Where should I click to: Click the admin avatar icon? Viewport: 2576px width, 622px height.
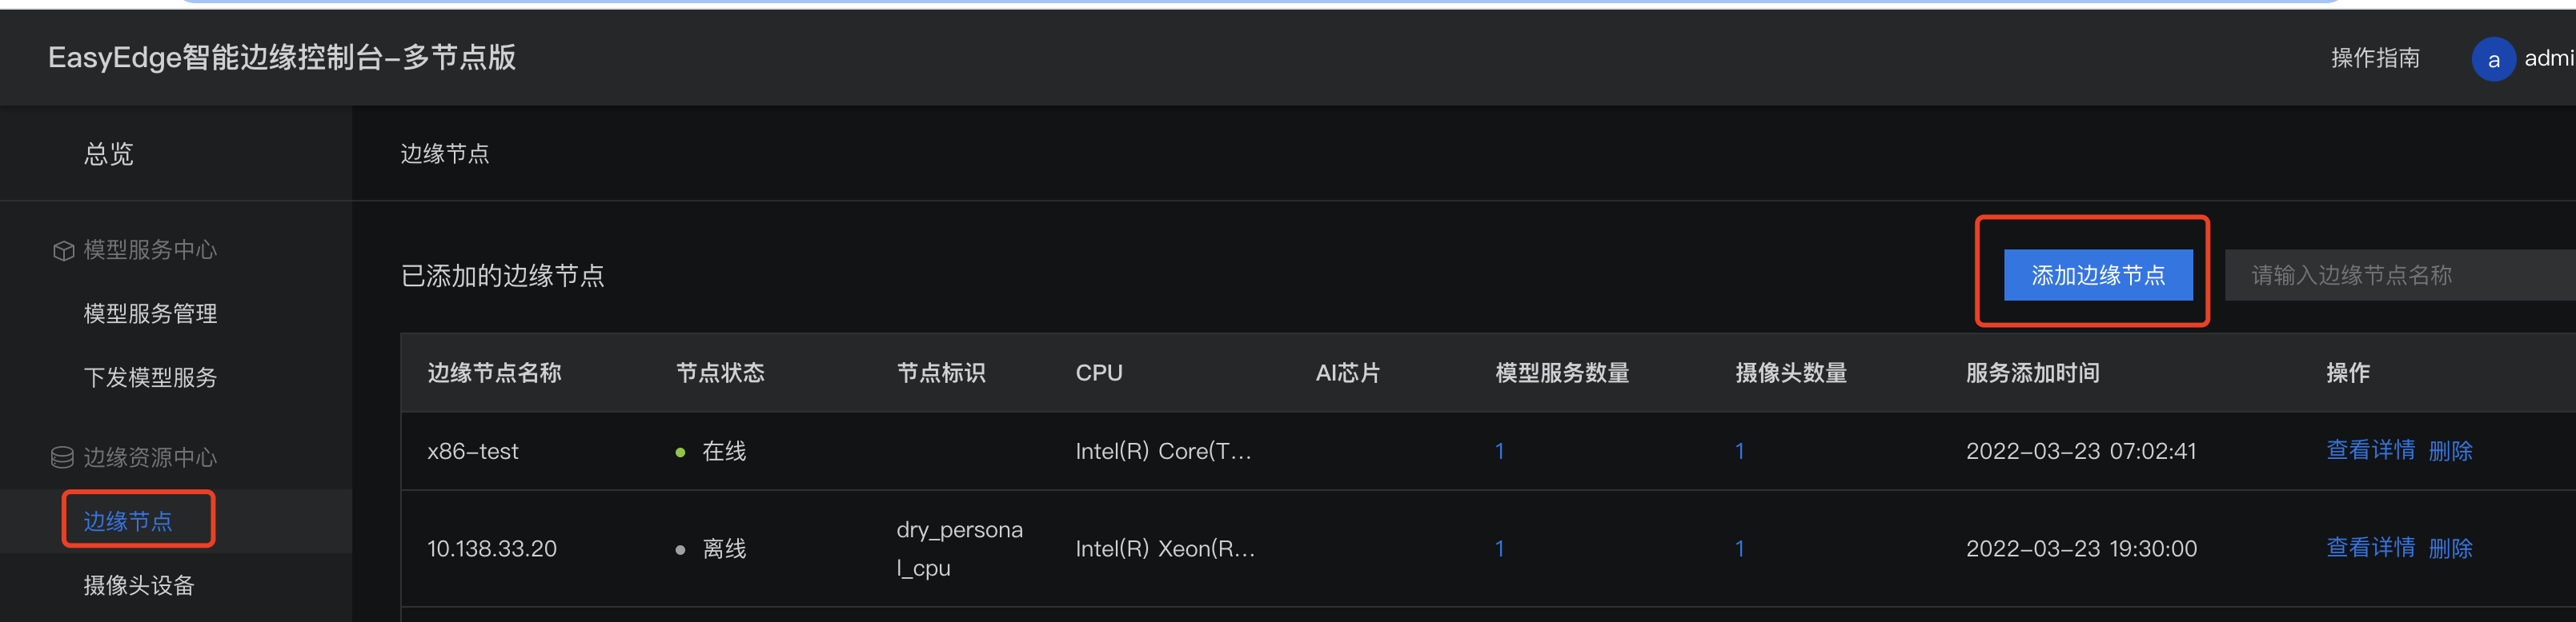[2493, 59]
